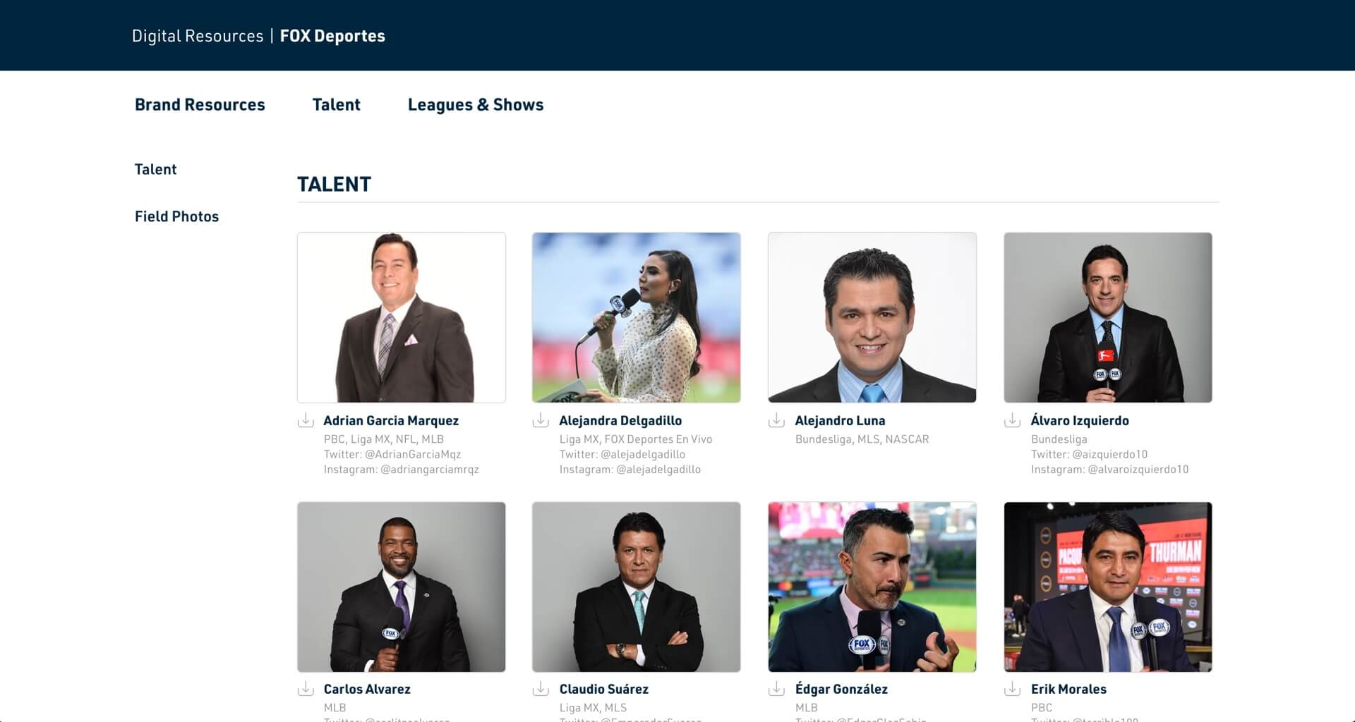Open Álvaro Izquierdo portrait thumbnail
This screenshot has height=722, width=1355.
click(1108, 317)
